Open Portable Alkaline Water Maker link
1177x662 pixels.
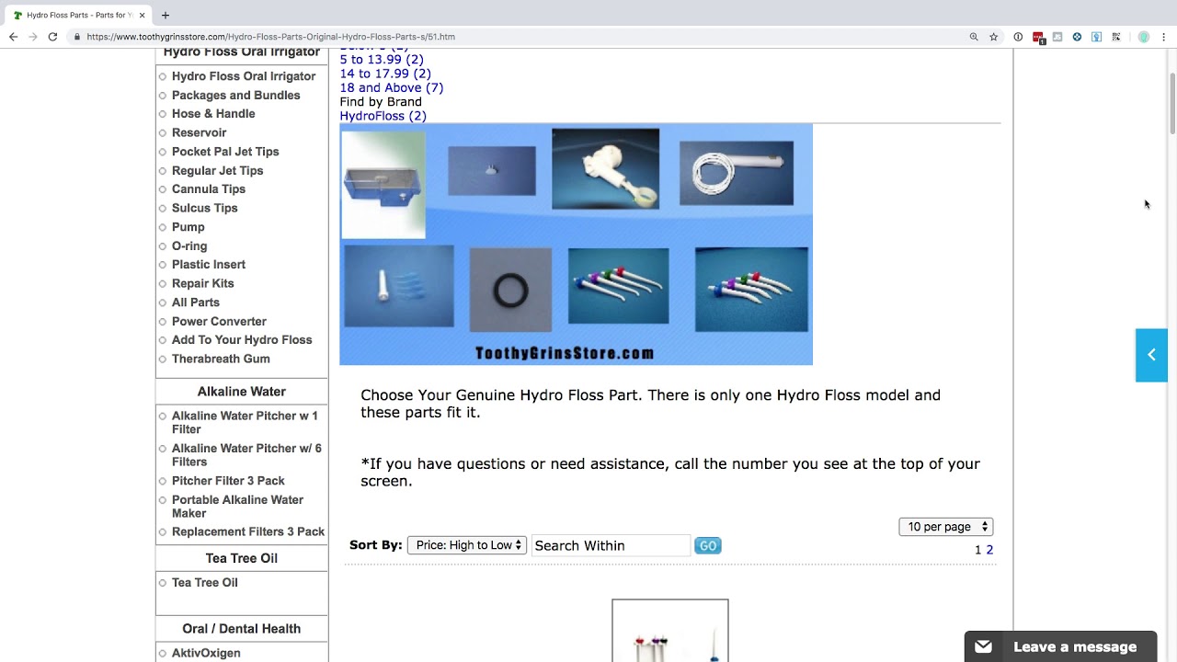[x=237, y=507]
